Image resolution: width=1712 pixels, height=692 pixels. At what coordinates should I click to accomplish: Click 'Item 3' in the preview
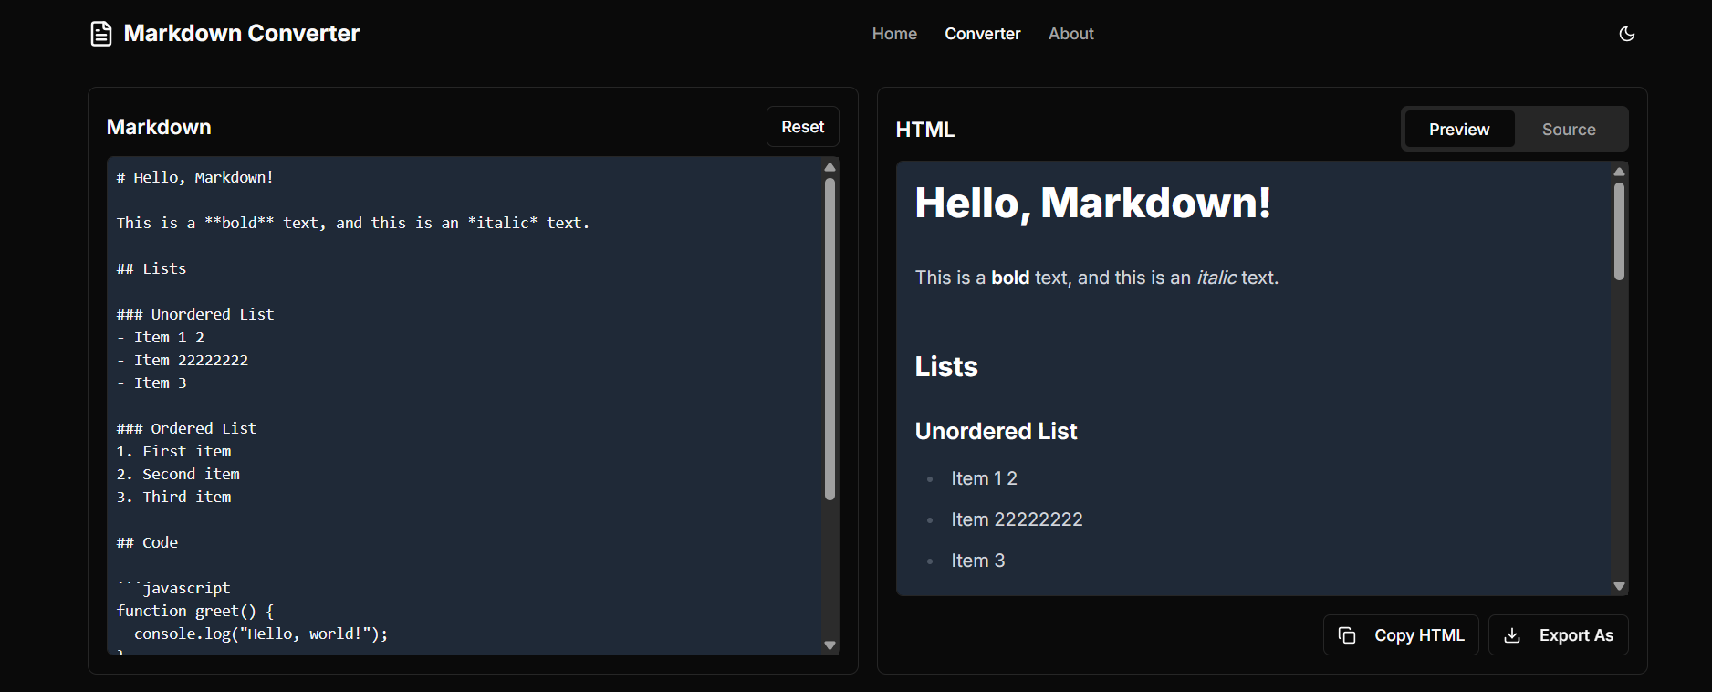(x=977, y=561)
